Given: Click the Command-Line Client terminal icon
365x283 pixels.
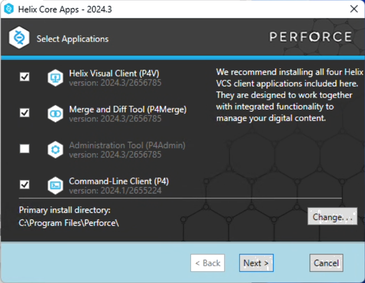Looking at the screenshot, I should (55, 185).
